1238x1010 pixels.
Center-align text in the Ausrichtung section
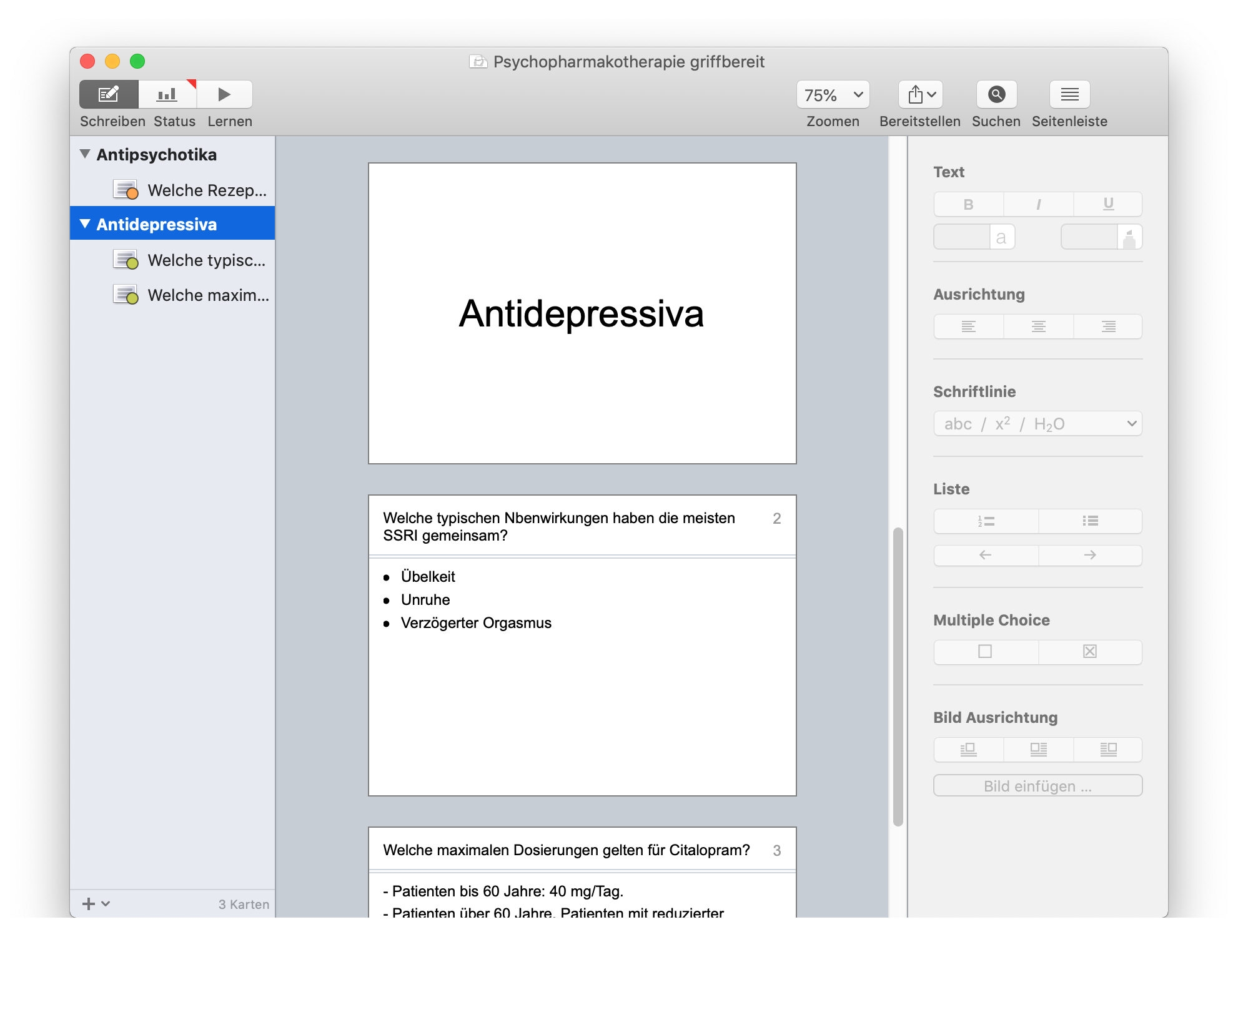pos(1038,326)
